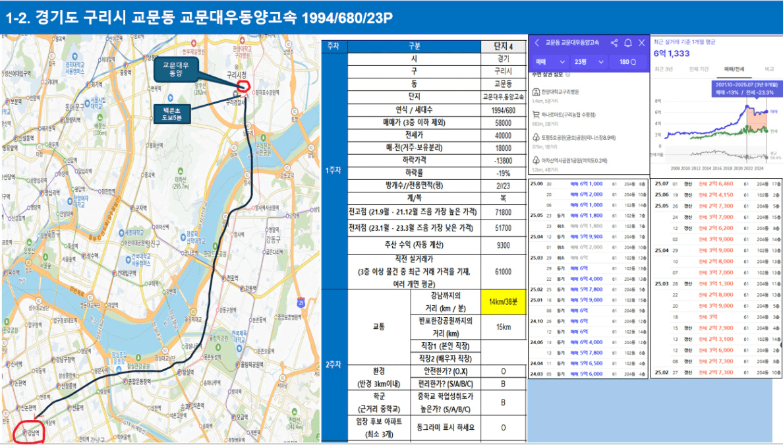Image resolution: width=783 pixels, height=445 pixels.
Task: Click the 6억 1,333 average price
Action: pyautogui.click(x=672, y=53)
